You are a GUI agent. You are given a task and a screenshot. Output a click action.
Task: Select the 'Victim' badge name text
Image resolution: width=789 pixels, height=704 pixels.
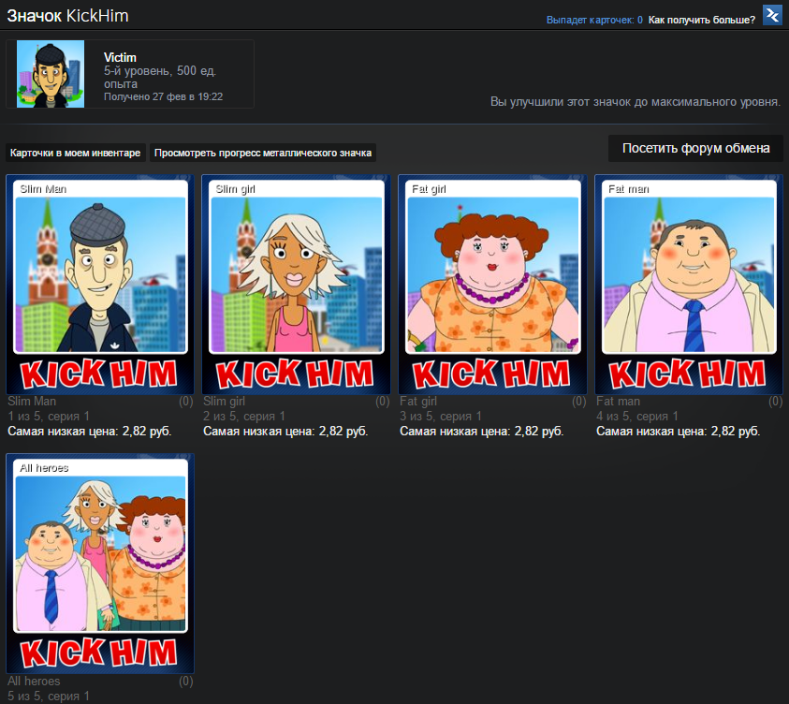coord(120,57)
